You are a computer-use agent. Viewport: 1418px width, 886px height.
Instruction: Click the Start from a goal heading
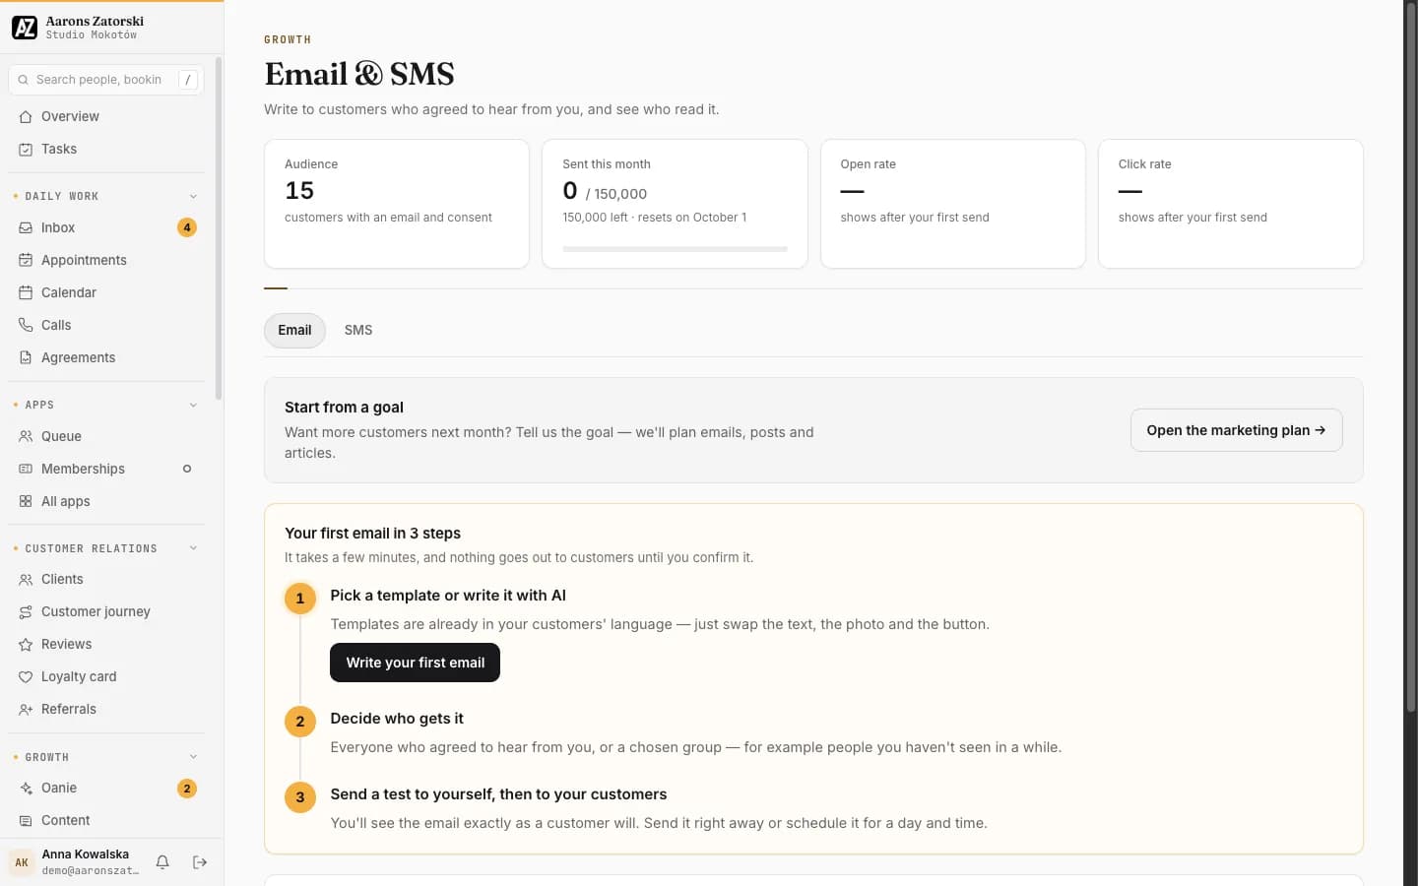[344, 408]
